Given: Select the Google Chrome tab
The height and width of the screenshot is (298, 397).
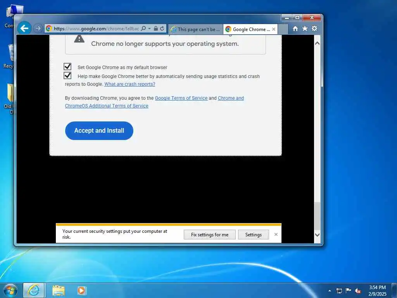Looking at the screenshot, I should coord(250,29).
